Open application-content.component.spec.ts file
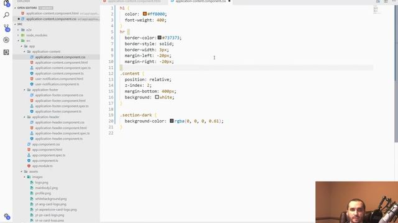Screen dimensions: 398x223 (x=63, y=68)
